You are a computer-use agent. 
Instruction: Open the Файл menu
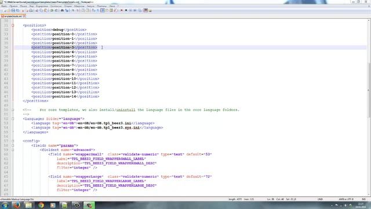[x=4, y=6]
